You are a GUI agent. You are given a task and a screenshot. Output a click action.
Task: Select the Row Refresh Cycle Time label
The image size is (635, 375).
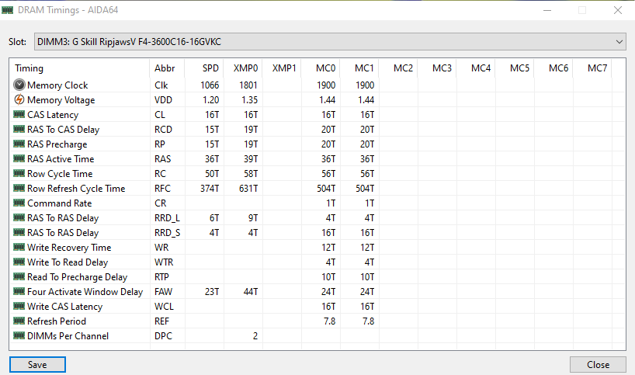tap(76, 189)
